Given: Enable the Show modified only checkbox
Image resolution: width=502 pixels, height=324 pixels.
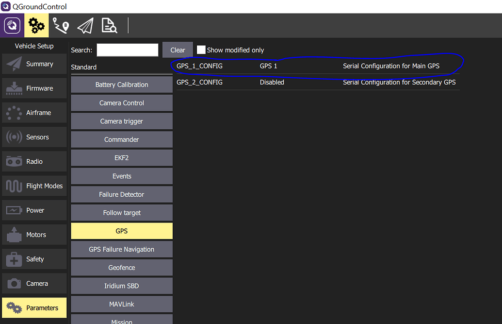Looking at the screenshot, I should (x=201, y=50).
